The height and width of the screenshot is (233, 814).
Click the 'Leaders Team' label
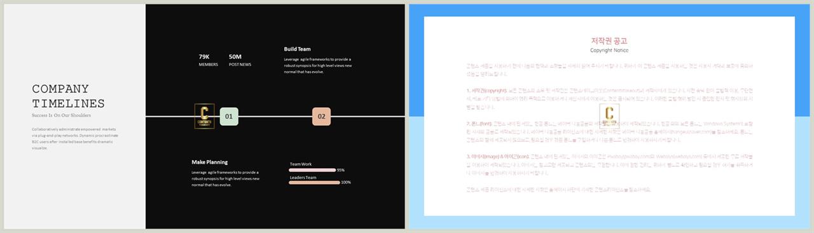pos(303,177)
